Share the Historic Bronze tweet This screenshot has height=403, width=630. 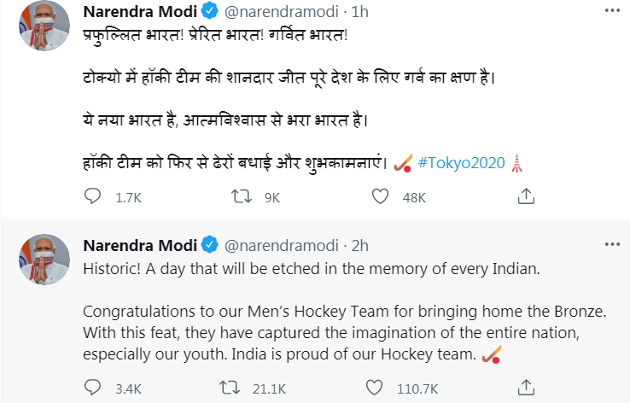coord(525,389)
